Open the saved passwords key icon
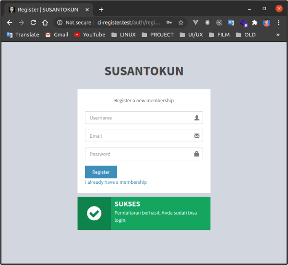Screen dimensions: 288x265 169,23
